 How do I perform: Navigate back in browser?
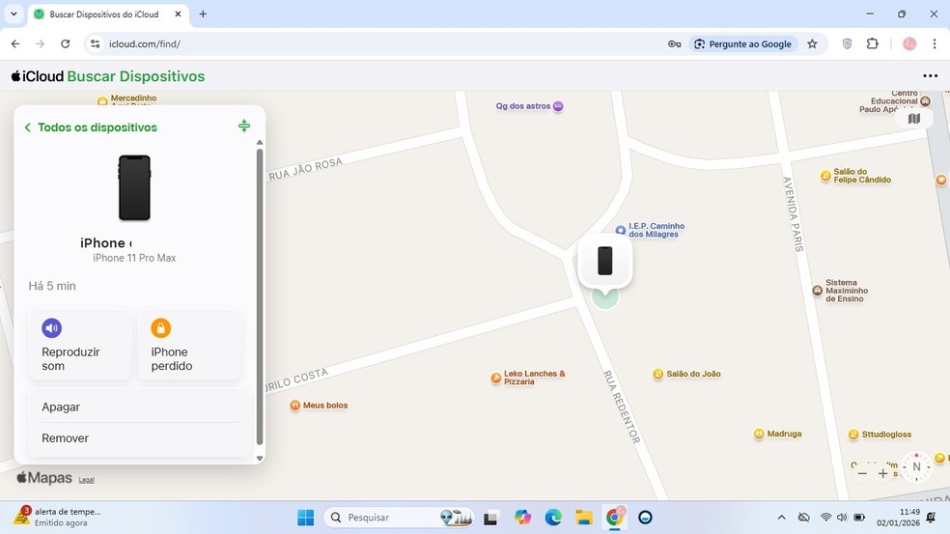(15, 43)
